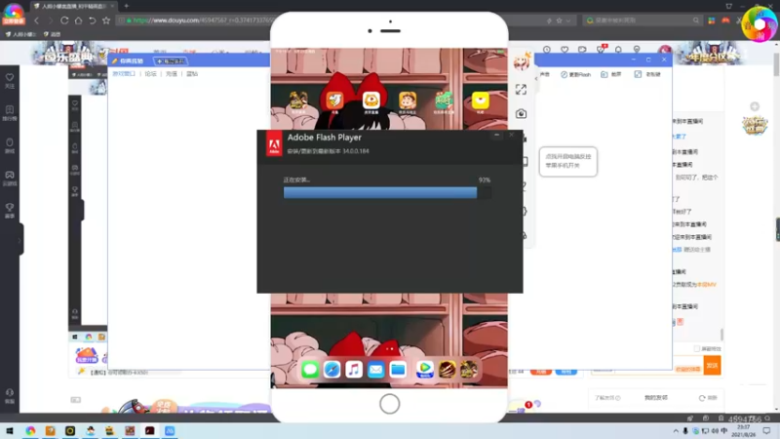780x439 pixels.
Task: Toggle the checkbox above the orange send button
Action: tap(697, 348)
